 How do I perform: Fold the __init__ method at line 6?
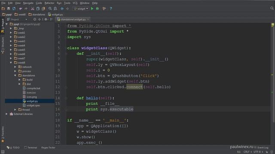tap(66, 54)
